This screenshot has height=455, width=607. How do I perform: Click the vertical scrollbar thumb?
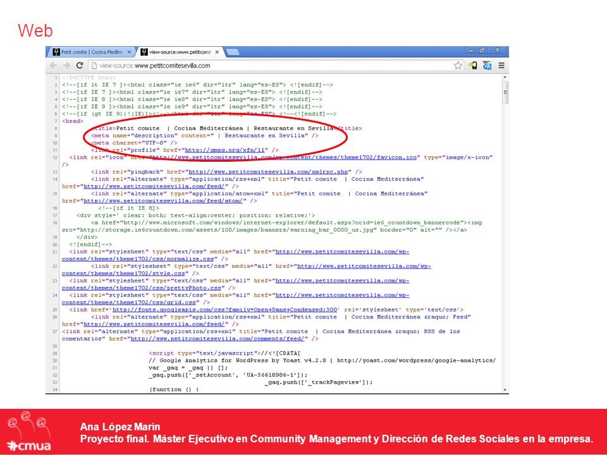(x=505, y=92)
